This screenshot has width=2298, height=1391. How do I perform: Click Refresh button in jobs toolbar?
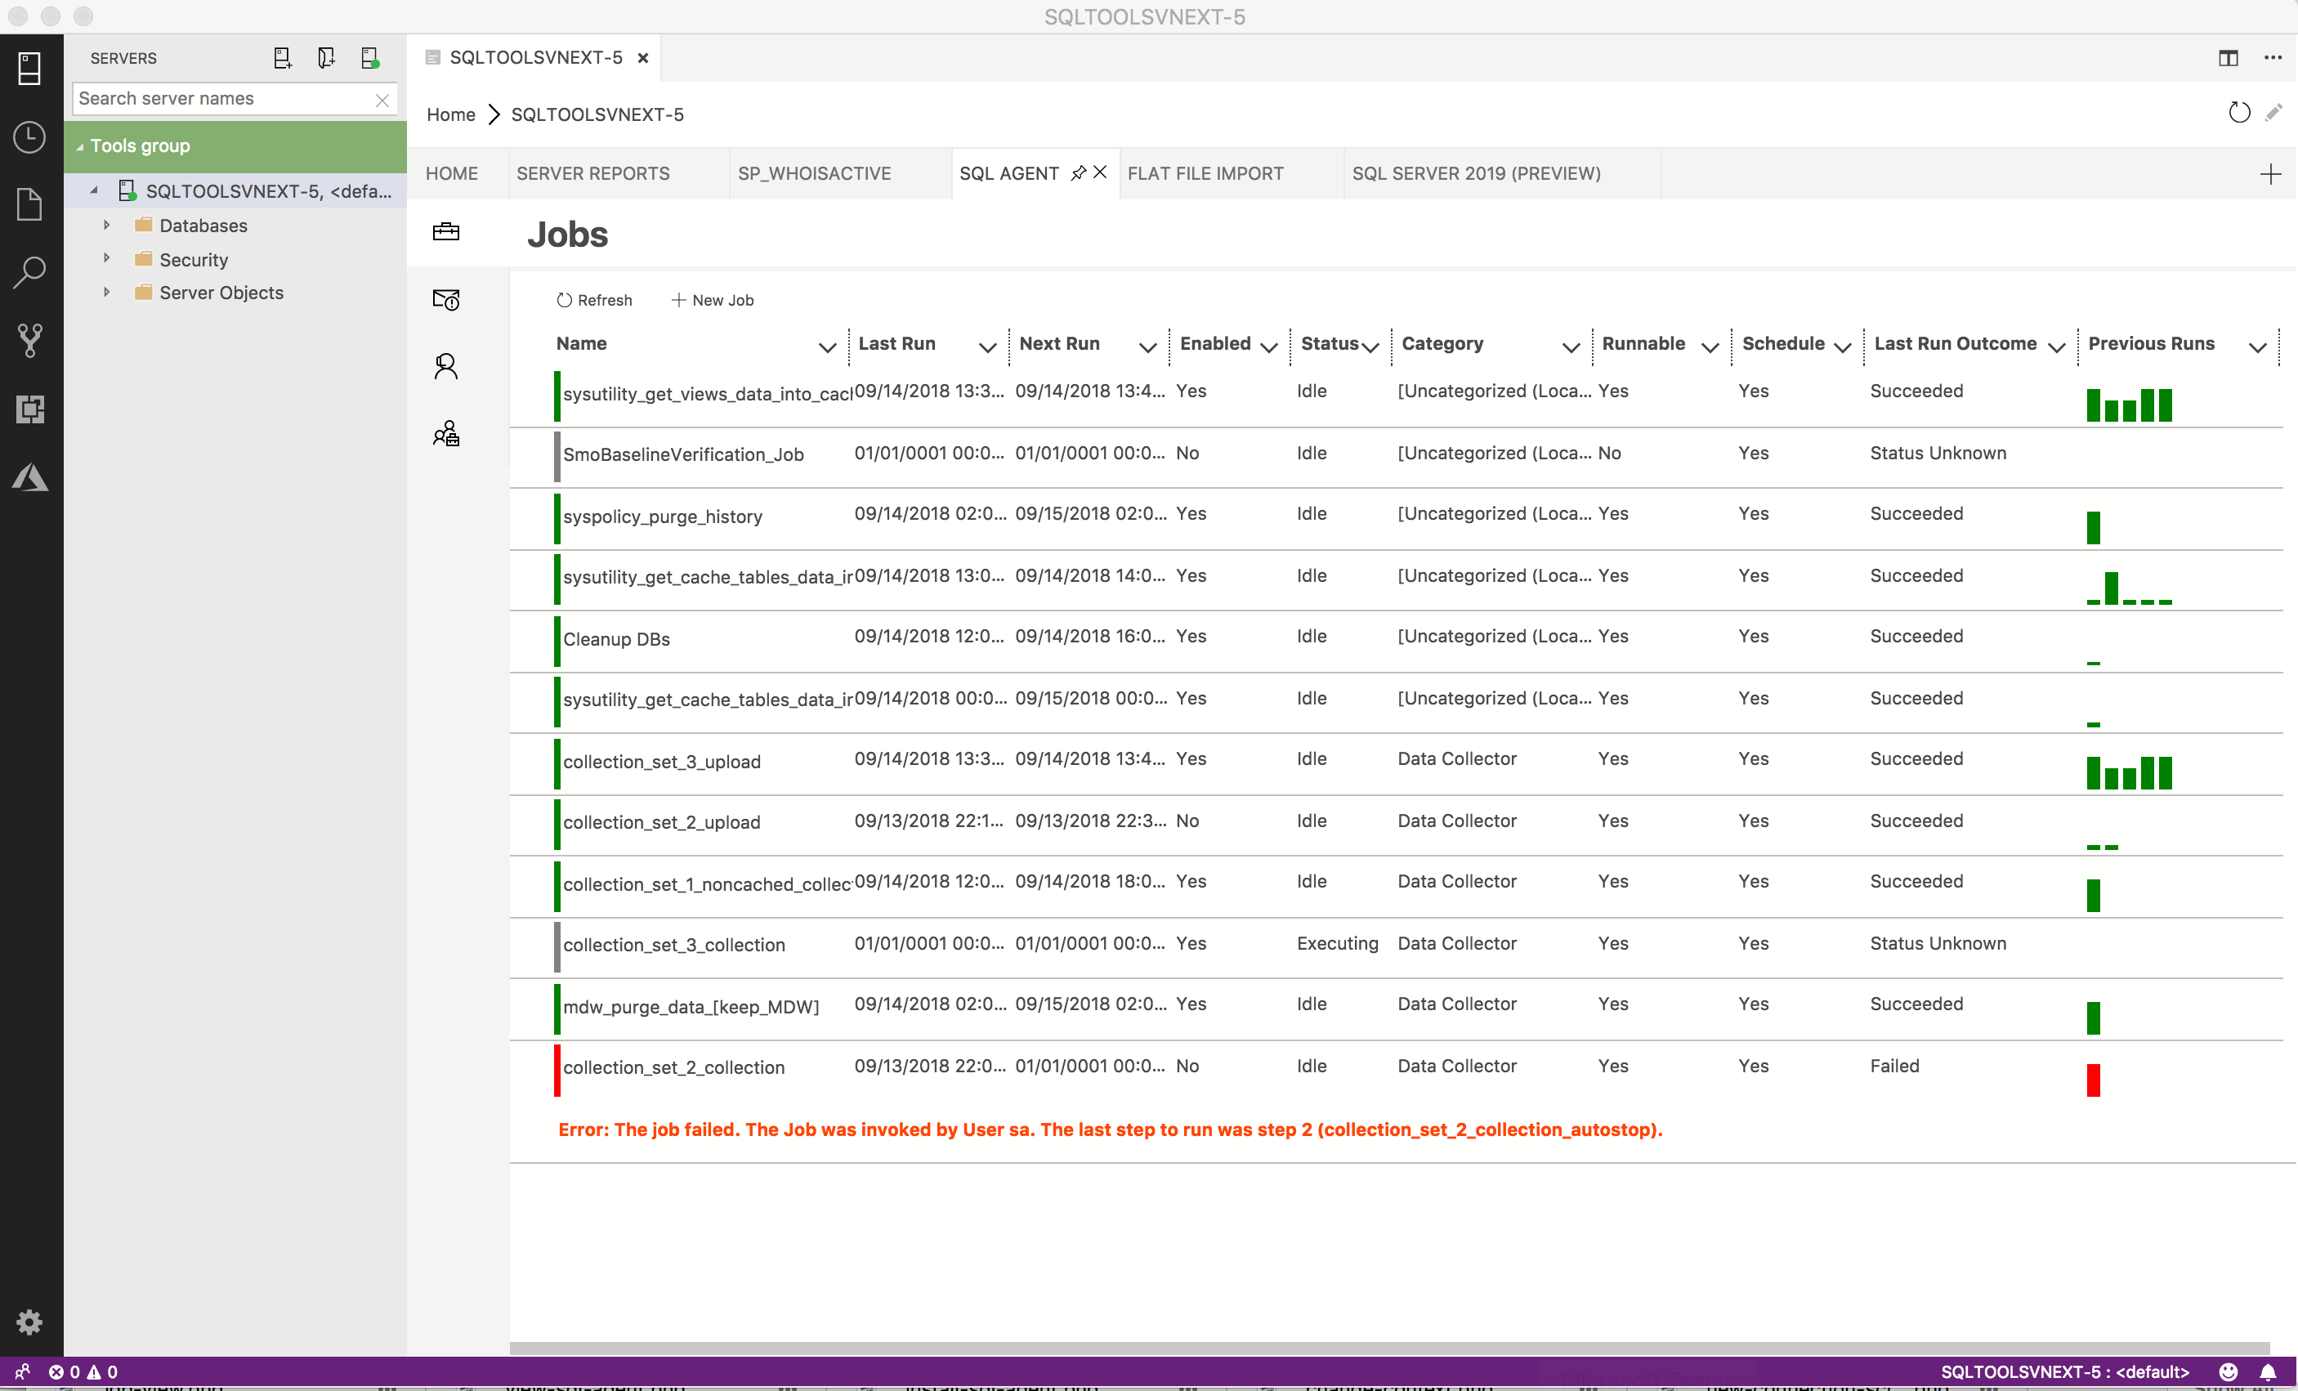[x=592, y=299]
